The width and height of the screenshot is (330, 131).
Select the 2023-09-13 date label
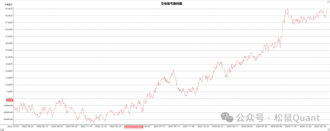click(174, 126)
